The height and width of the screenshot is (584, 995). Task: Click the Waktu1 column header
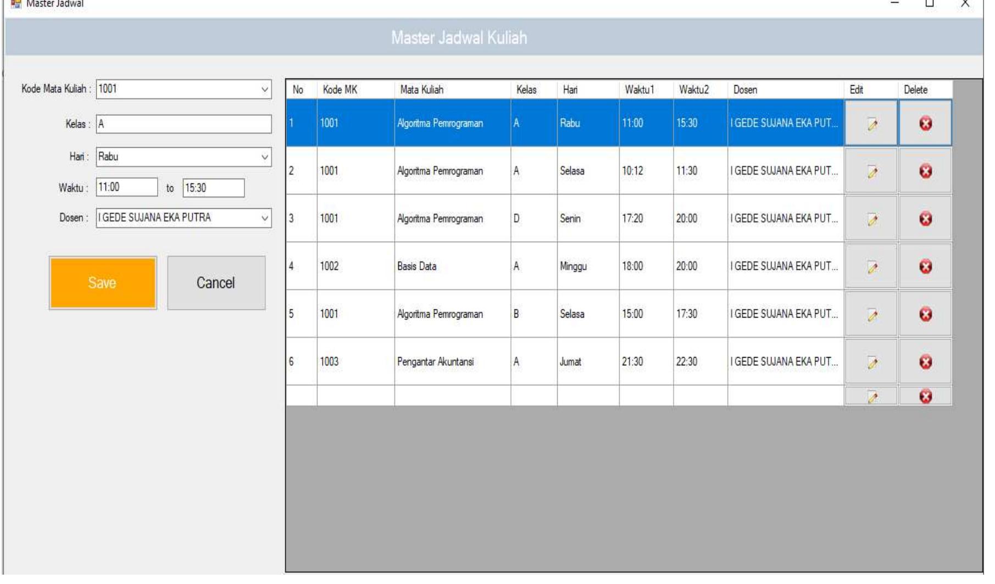pos(647,90)
